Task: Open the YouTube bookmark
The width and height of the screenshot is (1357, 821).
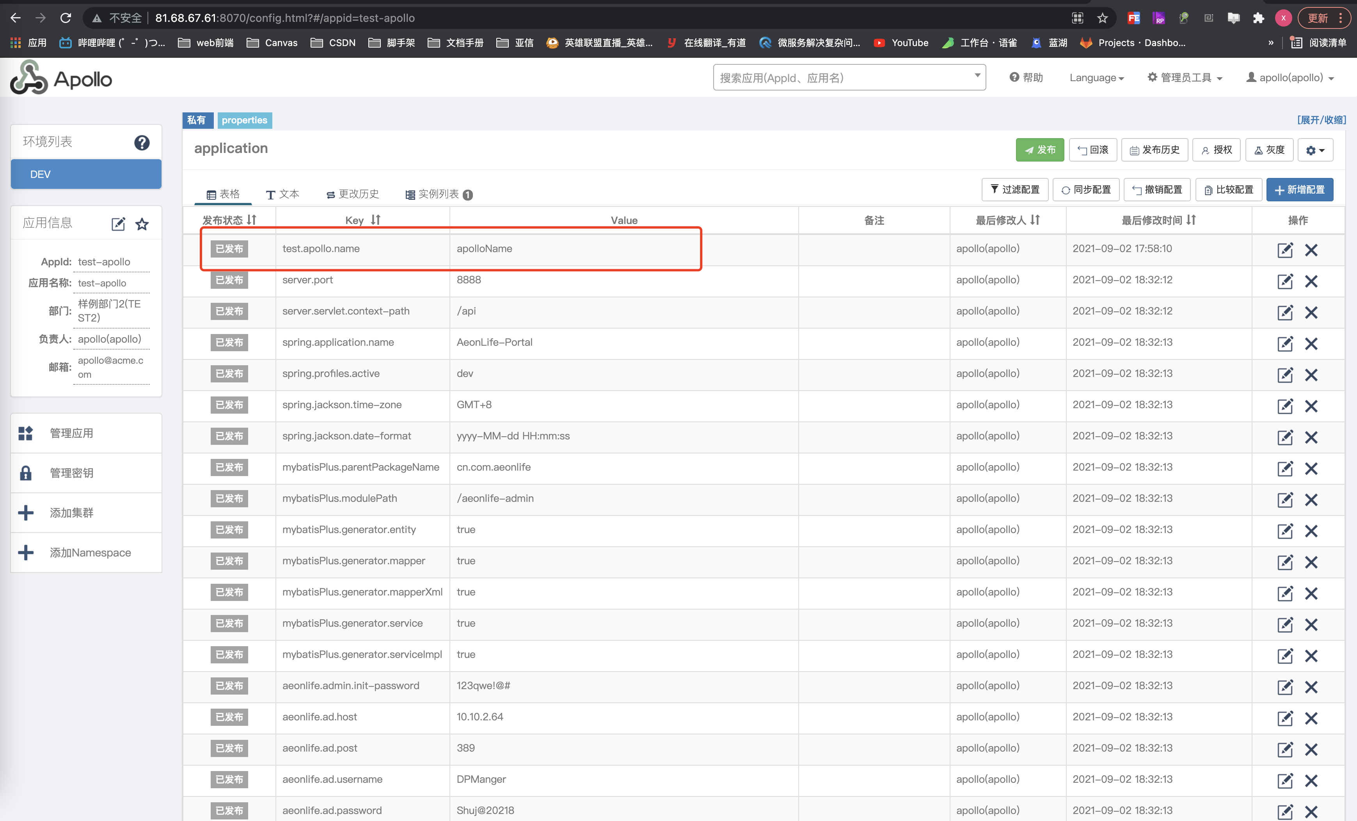Action: pos(901,43)
